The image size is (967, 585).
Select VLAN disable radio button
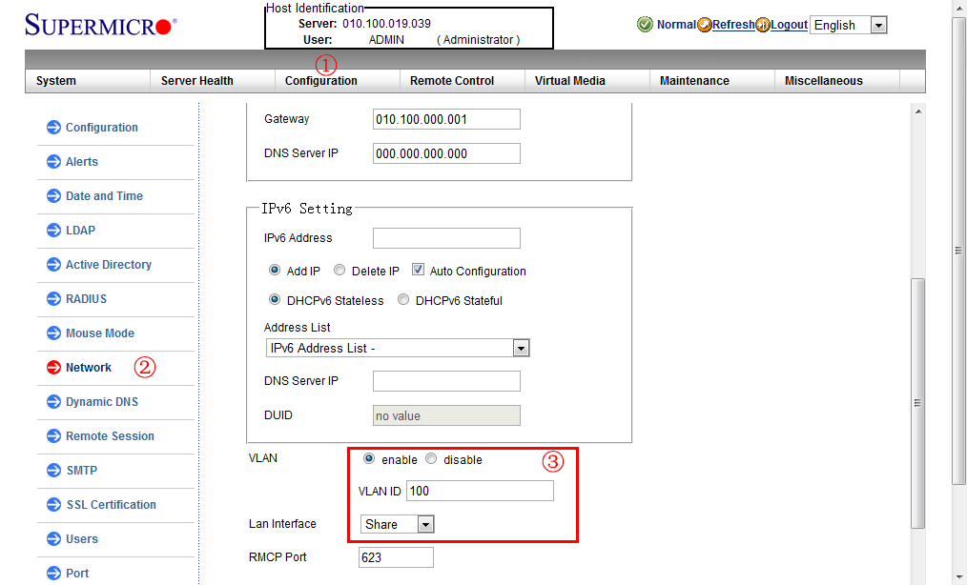point(431,458)
